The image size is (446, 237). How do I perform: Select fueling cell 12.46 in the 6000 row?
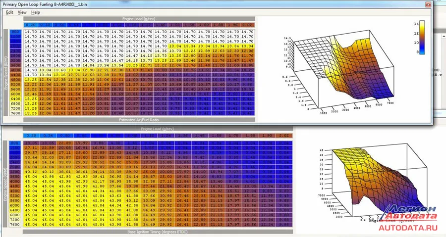30,94
